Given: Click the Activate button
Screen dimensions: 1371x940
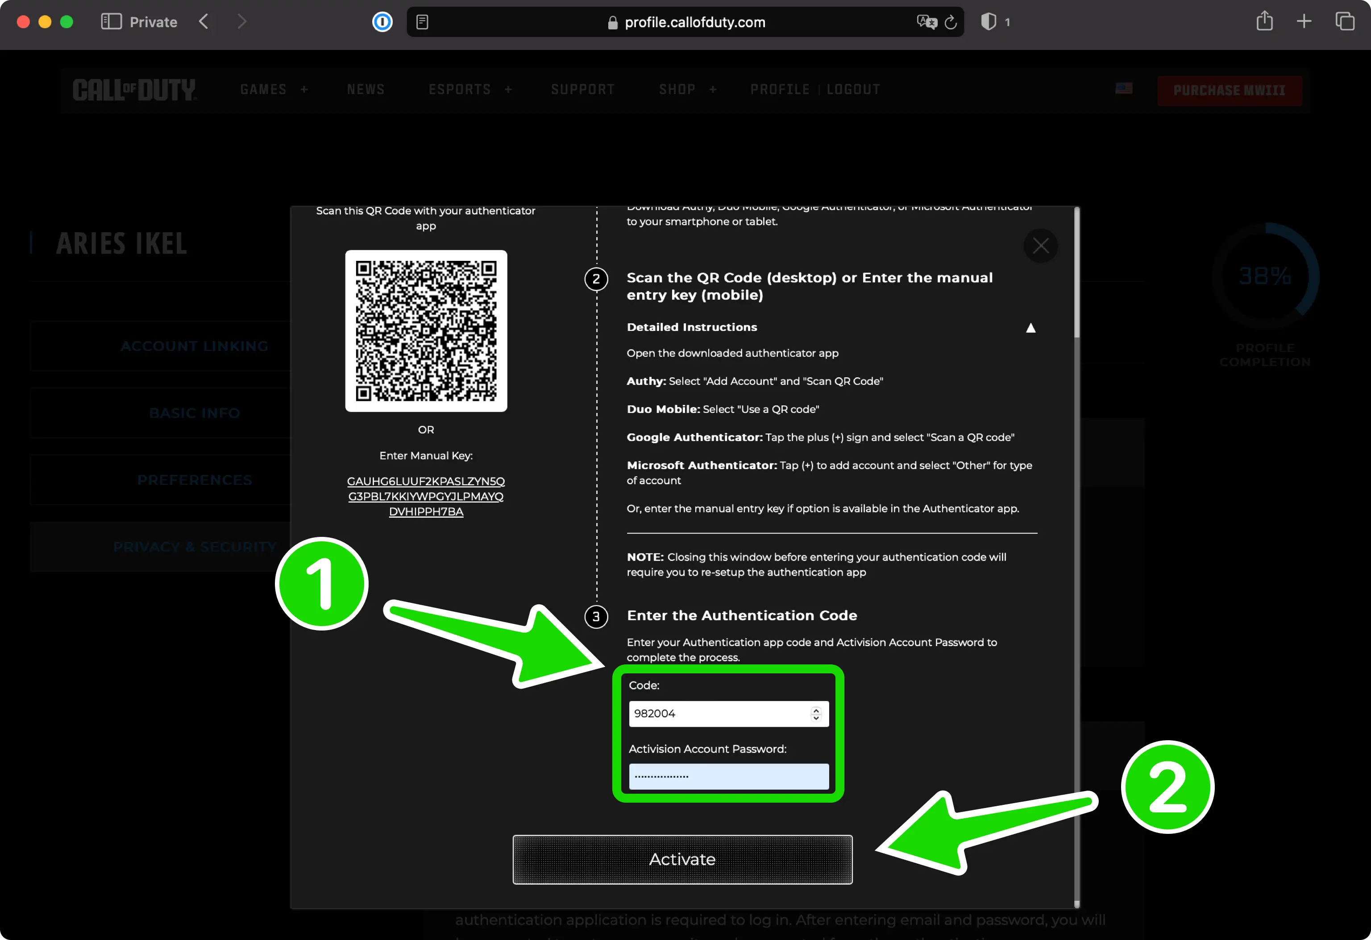Looking at the screenshot, I should coord(682,859).
